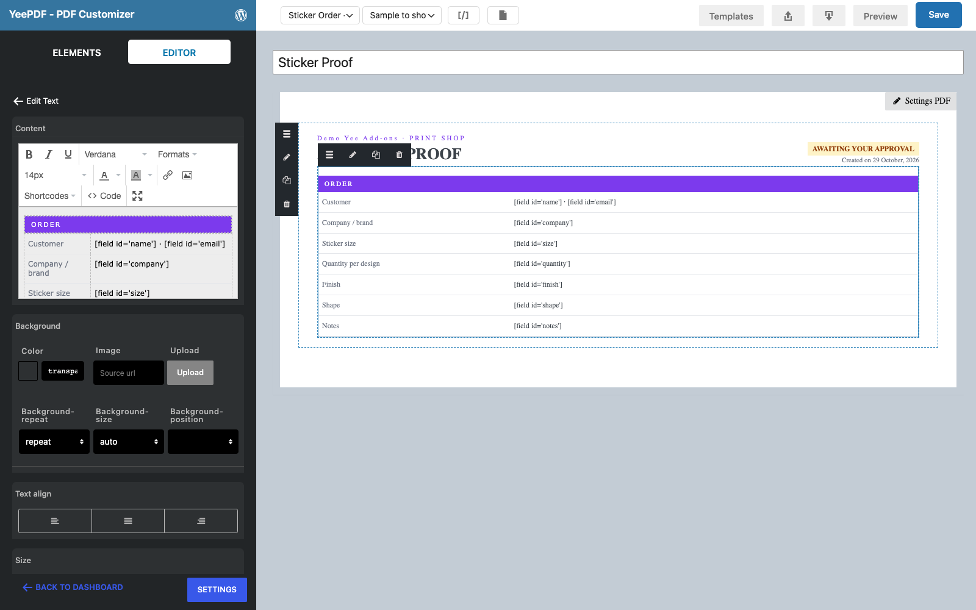The height and width of the screenshot is (610, 976).
Task: Toggle Bold formatting in the text editor
Action: [x=29, y=154]
